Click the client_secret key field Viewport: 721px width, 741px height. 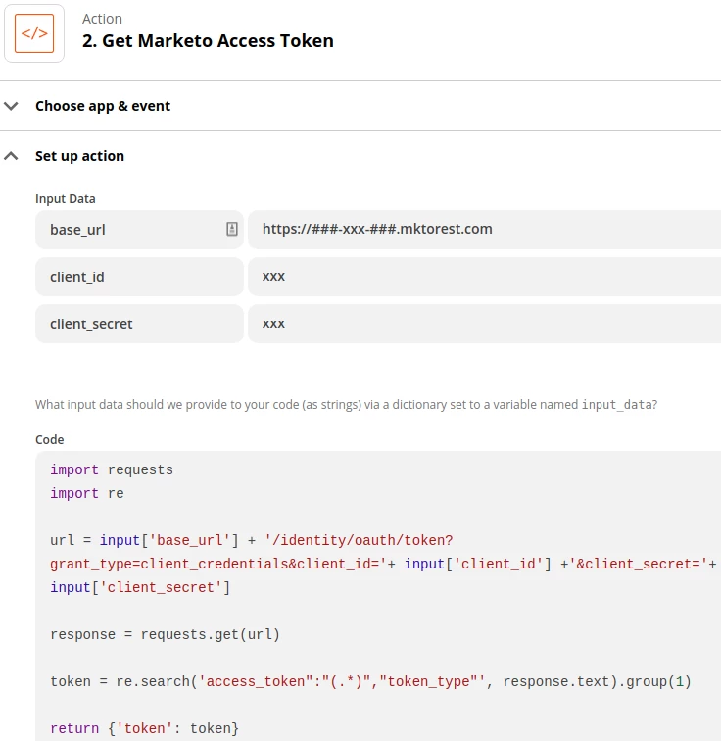click(139, 323)
